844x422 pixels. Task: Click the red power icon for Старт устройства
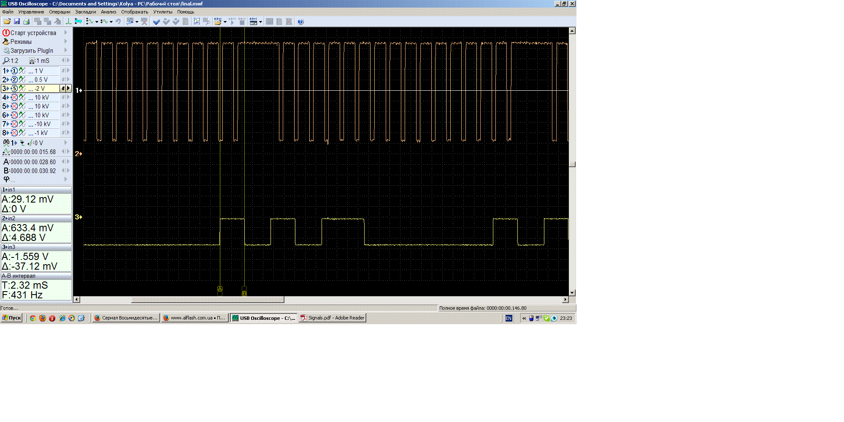pos(6,32)
